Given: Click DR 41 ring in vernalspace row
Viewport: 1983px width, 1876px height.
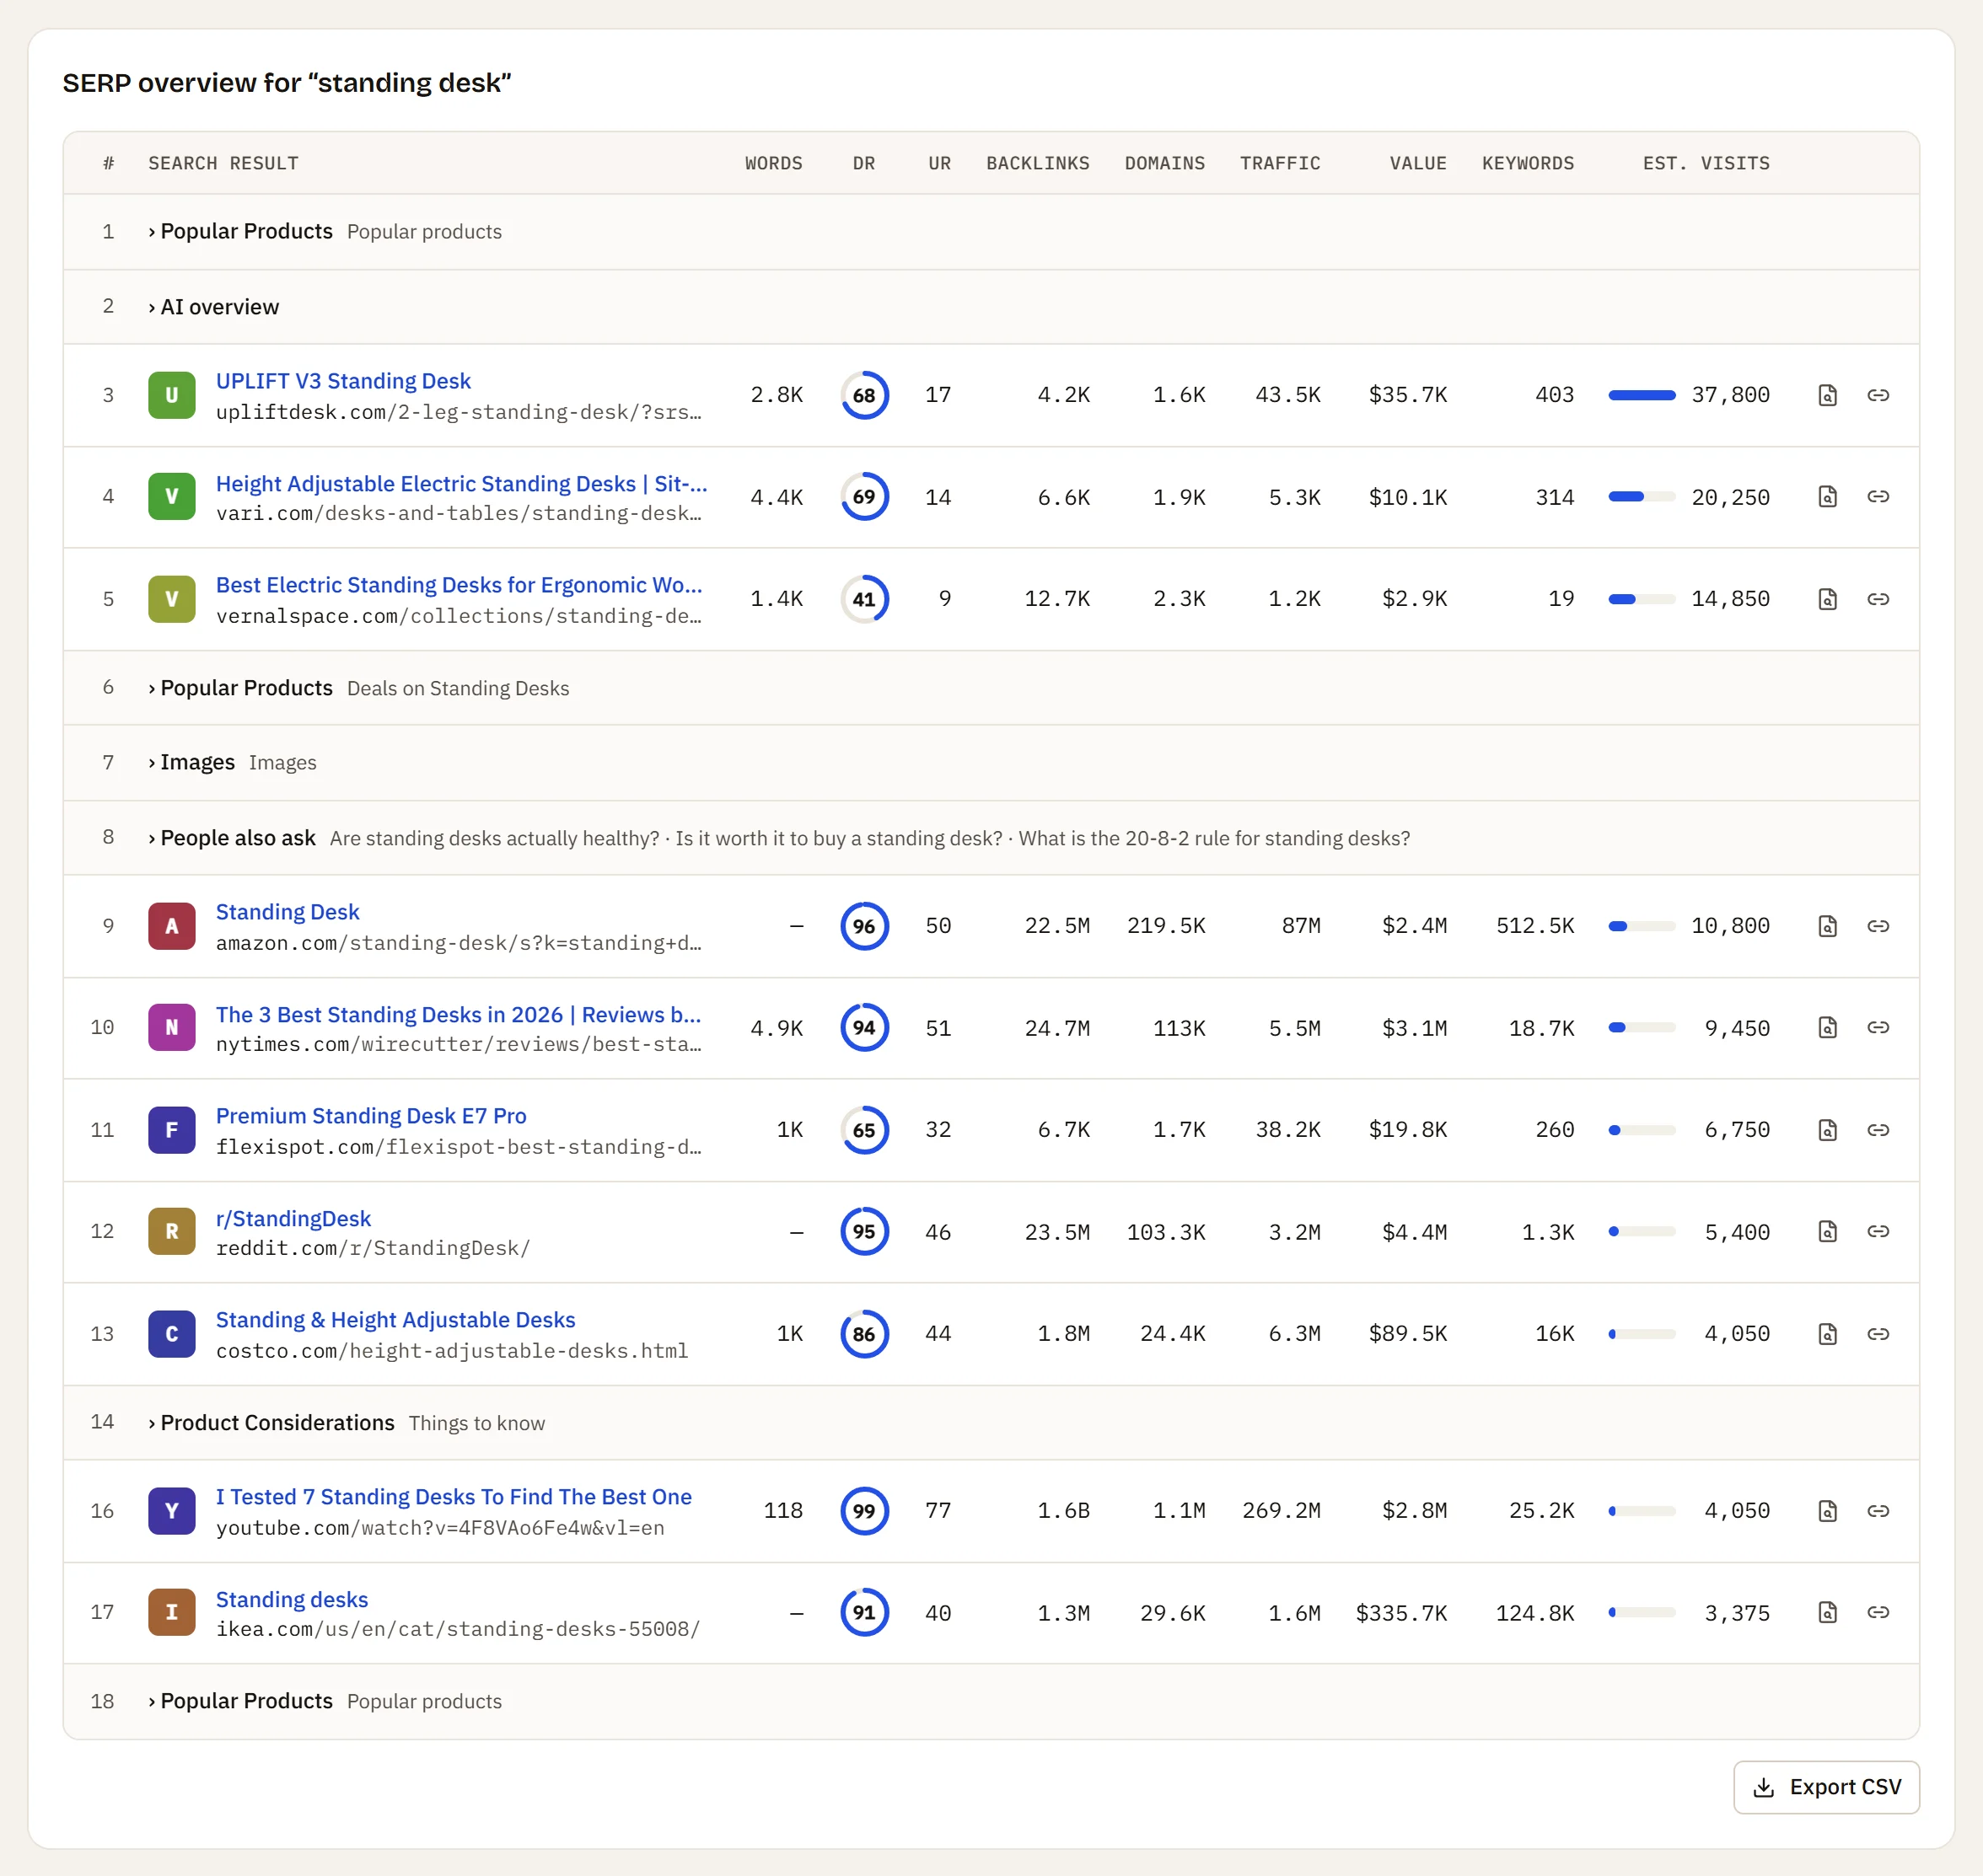Looking at the screenshot, I should coord(864,599).
